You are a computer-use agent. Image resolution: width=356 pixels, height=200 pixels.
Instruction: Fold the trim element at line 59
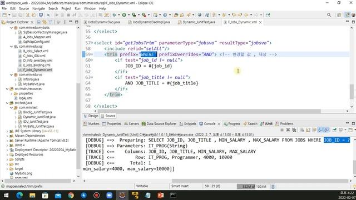(x=92, y=54)
